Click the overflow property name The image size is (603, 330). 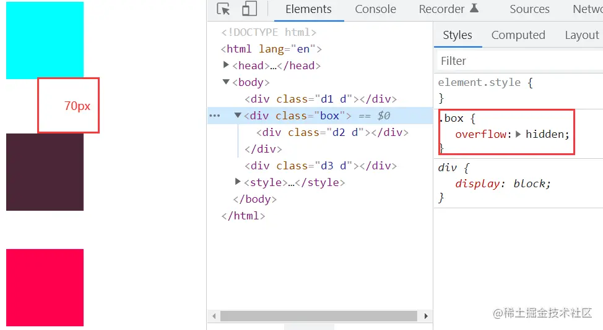point(480,134)
